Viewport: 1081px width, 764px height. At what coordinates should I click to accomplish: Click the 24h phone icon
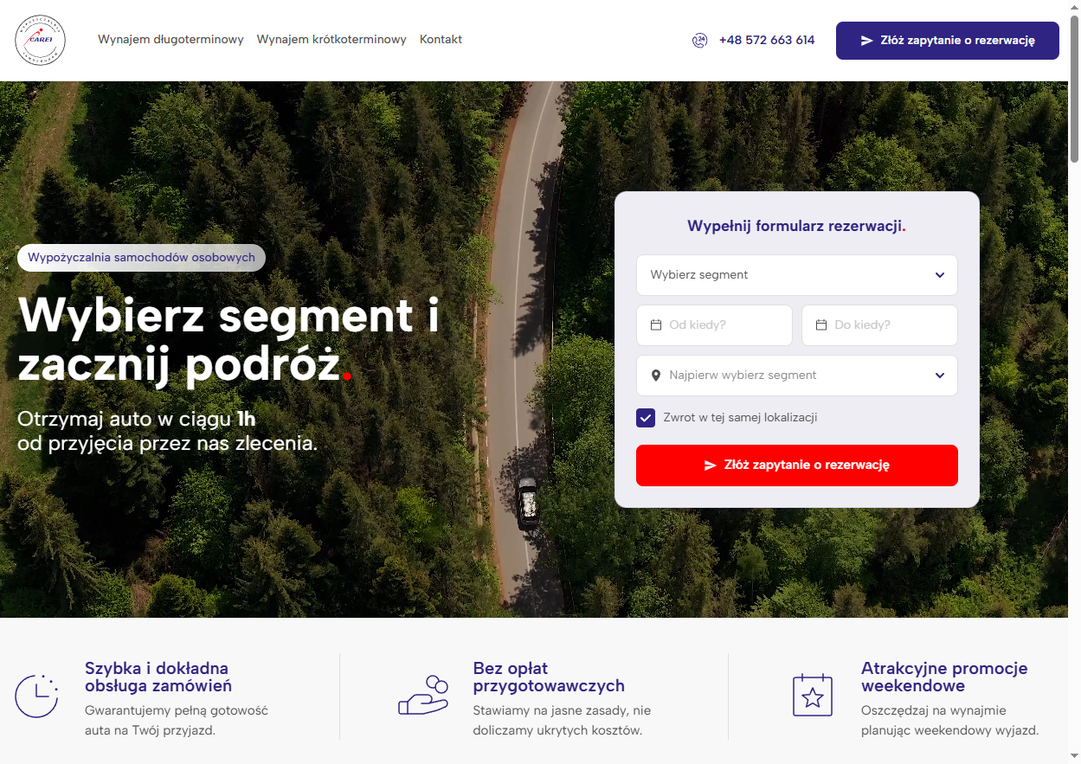(699, 41)
